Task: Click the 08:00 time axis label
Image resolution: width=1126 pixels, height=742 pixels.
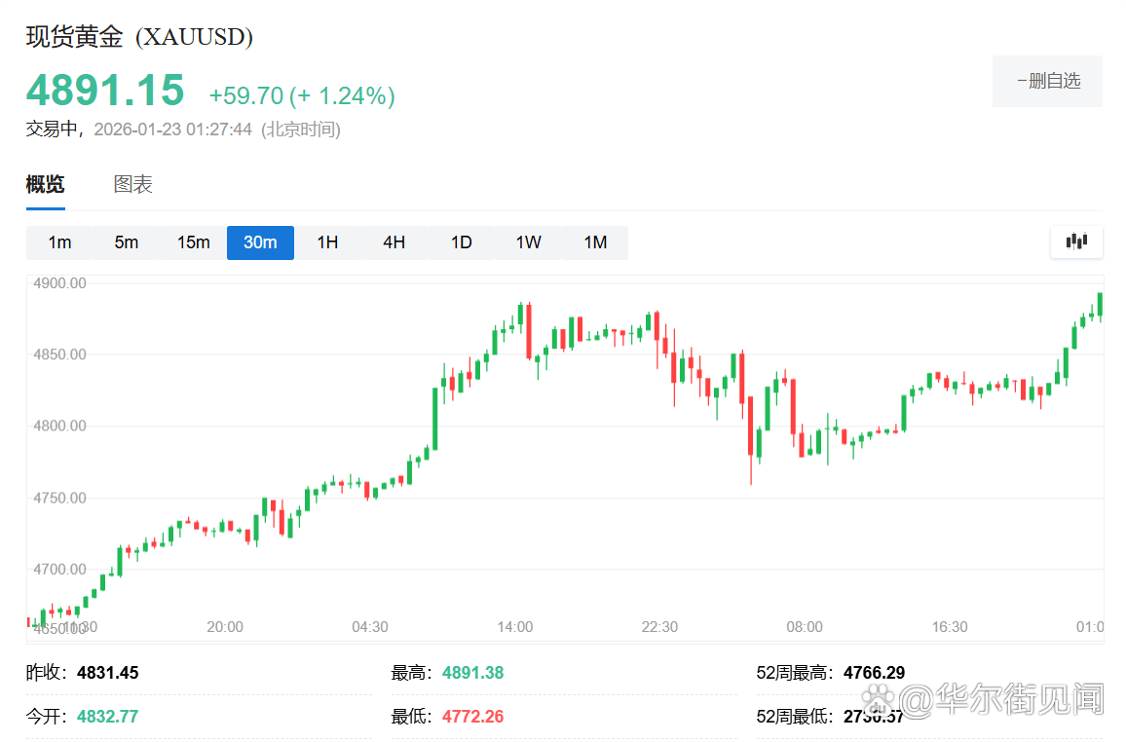Action: pos(805,627)
